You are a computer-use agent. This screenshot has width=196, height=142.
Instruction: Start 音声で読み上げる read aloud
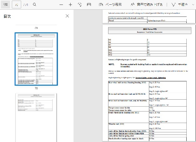click(146, 5)
